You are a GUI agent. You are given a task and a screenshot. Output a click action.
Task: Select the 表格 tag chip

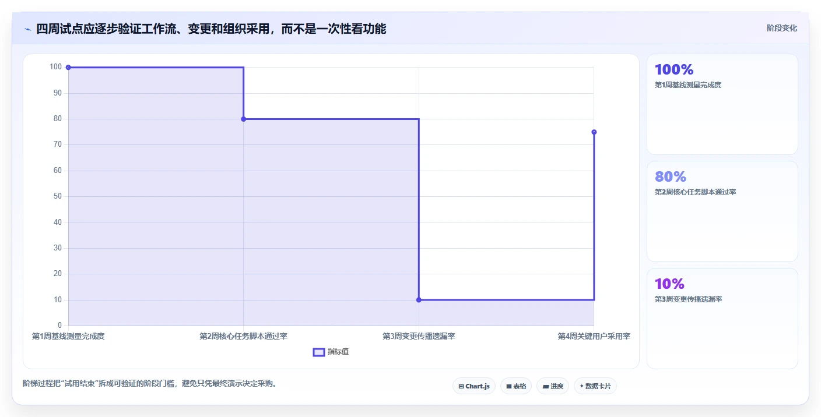[516, 386]
